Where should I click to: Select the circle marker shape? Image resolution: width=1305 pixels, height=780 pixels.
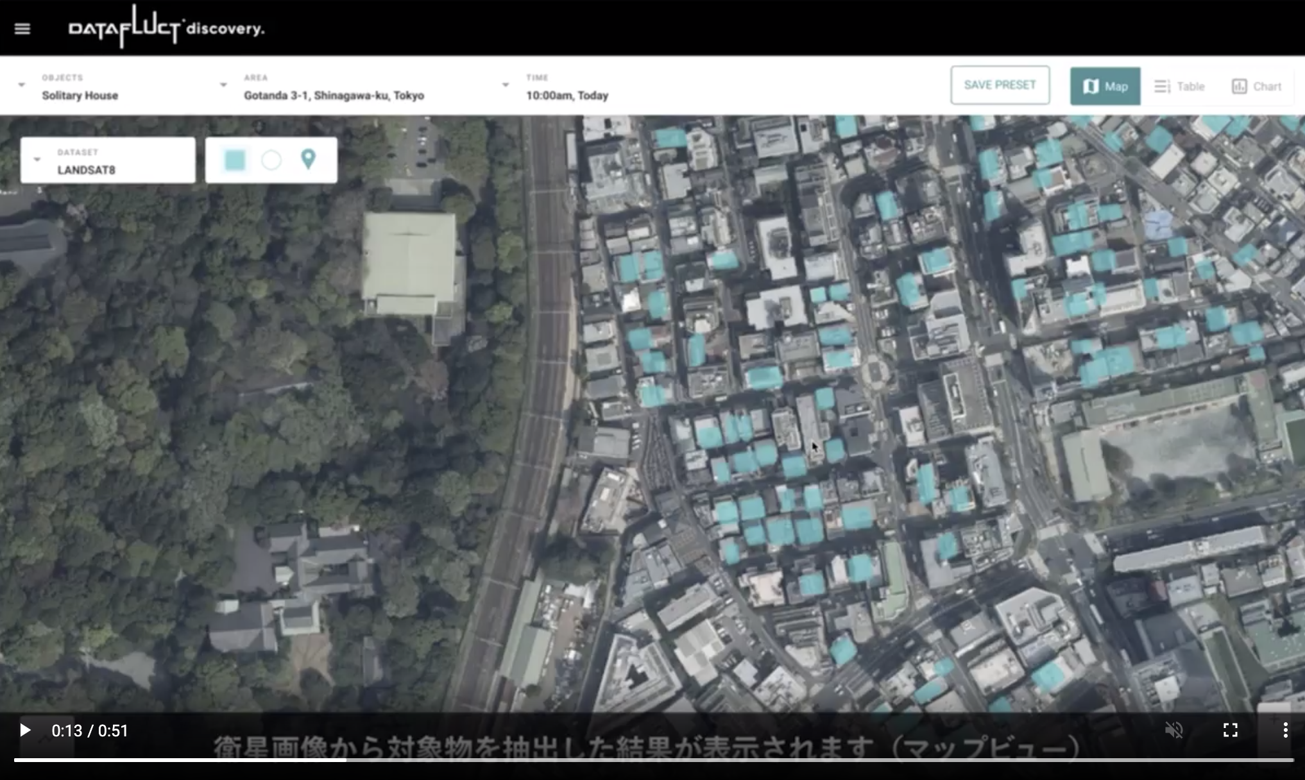click(271, 160)
